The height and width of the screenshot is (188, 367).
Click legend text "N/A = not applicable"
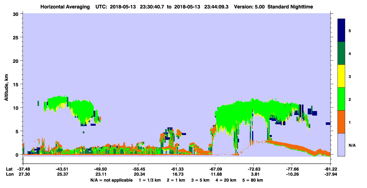[112, 180]
